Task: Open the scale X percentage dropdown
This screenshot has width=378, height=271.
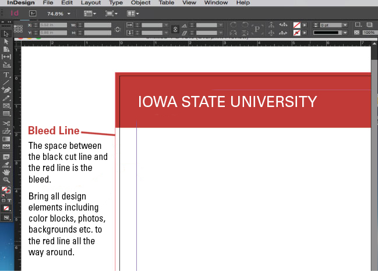Action: [x=166, y=25]
